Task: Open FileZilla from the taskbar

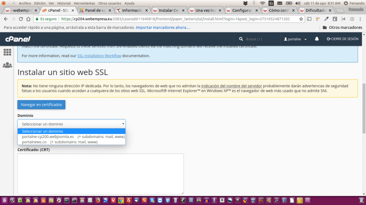Action: [129, 200]
